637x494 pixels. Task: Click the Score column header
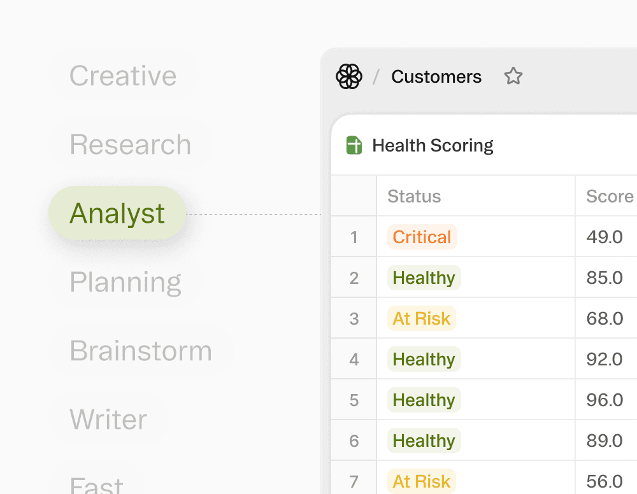[x=610, y=196]
